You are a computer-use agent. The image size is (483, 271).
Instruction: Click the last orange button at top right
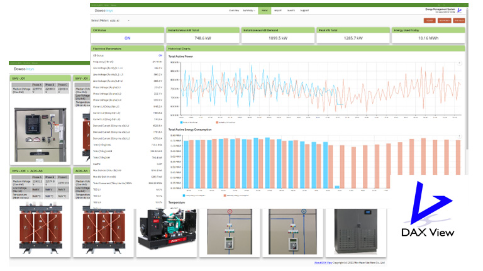(459, 21)
